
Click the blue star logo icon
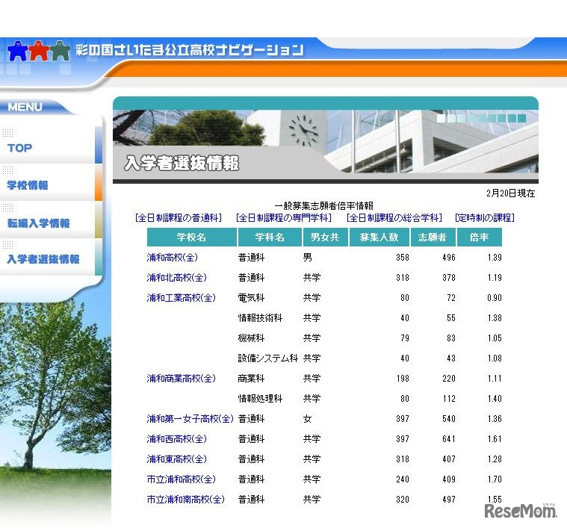(17, 51)
